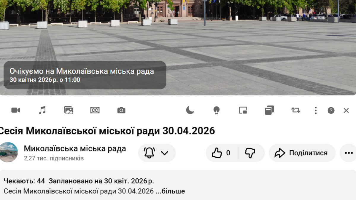Toggle the loop repeat icon
356x200 pixels.
(295, 110)
